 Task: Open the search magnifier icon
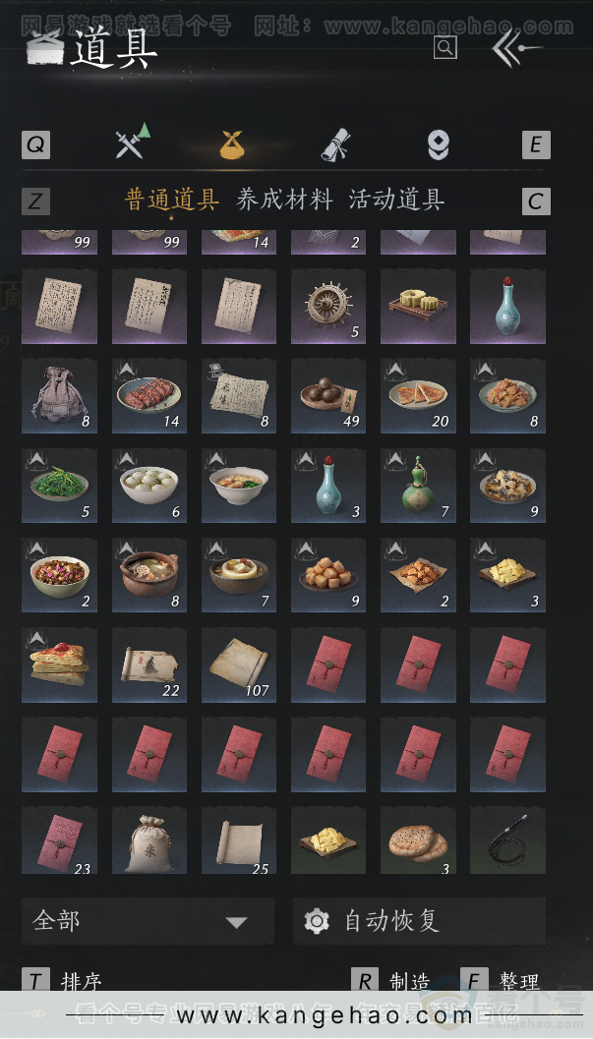pyautogui.click(x=445, y=48)
